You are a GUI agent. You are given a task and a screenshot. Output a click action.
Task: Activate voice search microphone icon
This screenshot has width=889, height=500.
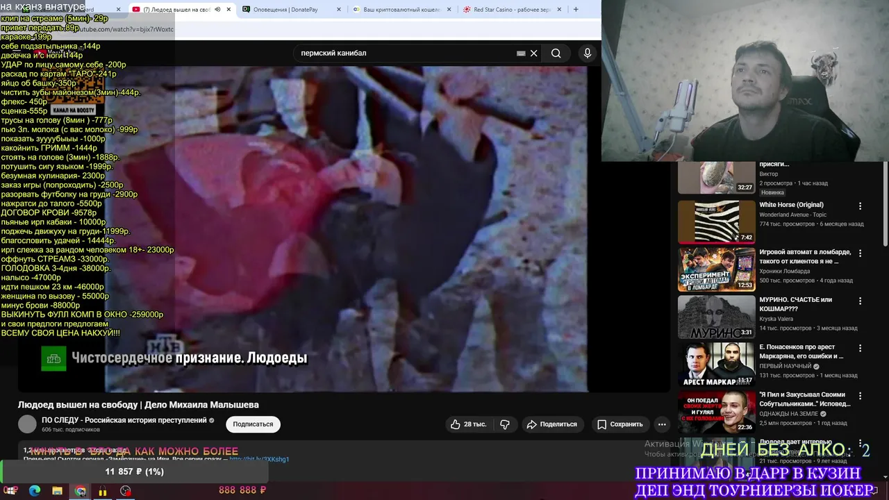(588, 53)
